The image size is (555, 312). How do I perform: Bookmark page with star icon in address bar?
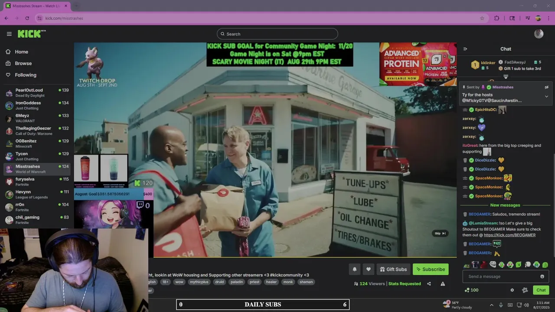click(x=482, y=18)
